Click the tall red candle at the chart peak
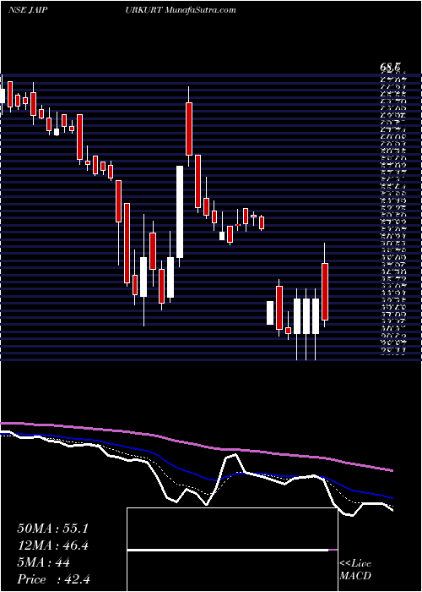The width and height of the screenshot is (422, 592). pos(189,129)
